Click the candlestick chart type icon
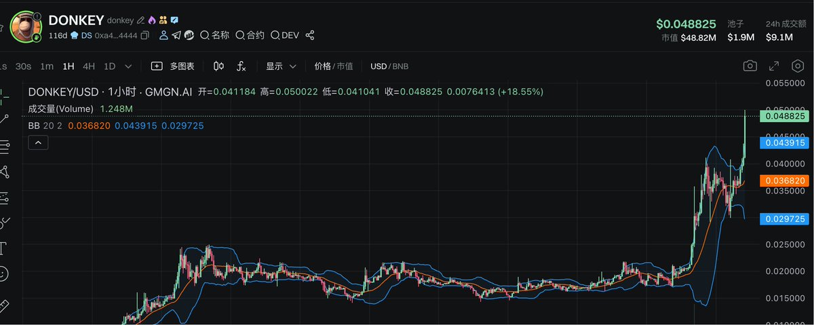 coord(218,66)
